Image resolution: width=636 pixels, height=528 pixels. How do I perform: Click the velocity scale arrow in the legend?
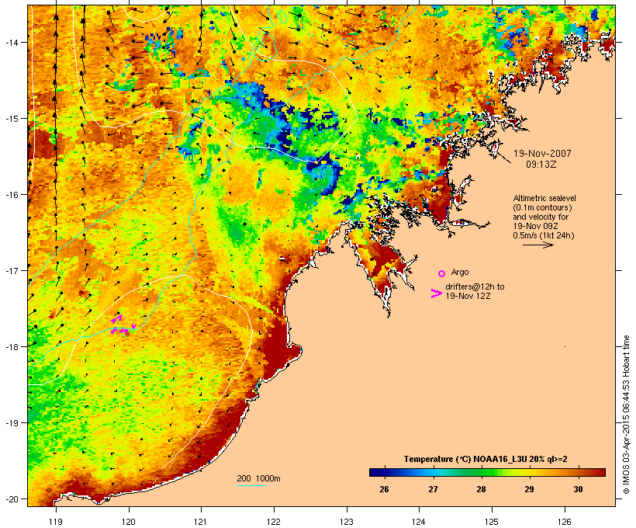click(537, 245)
